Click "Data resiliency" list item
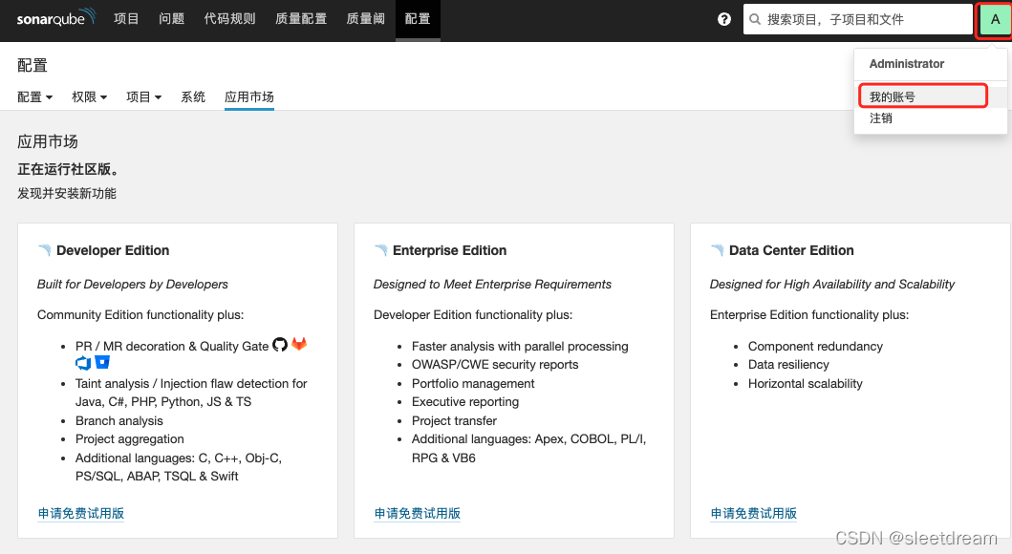 click(788, 364)
